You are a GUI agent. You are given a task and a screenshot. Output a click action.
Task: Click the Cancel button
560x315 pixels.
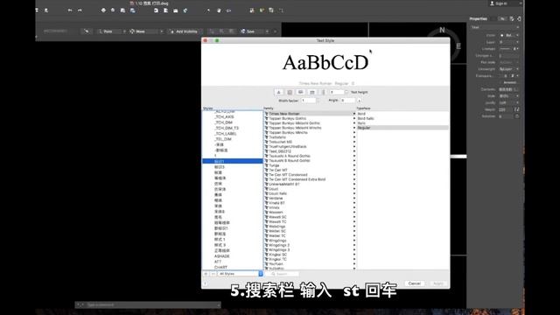(414, 283)
